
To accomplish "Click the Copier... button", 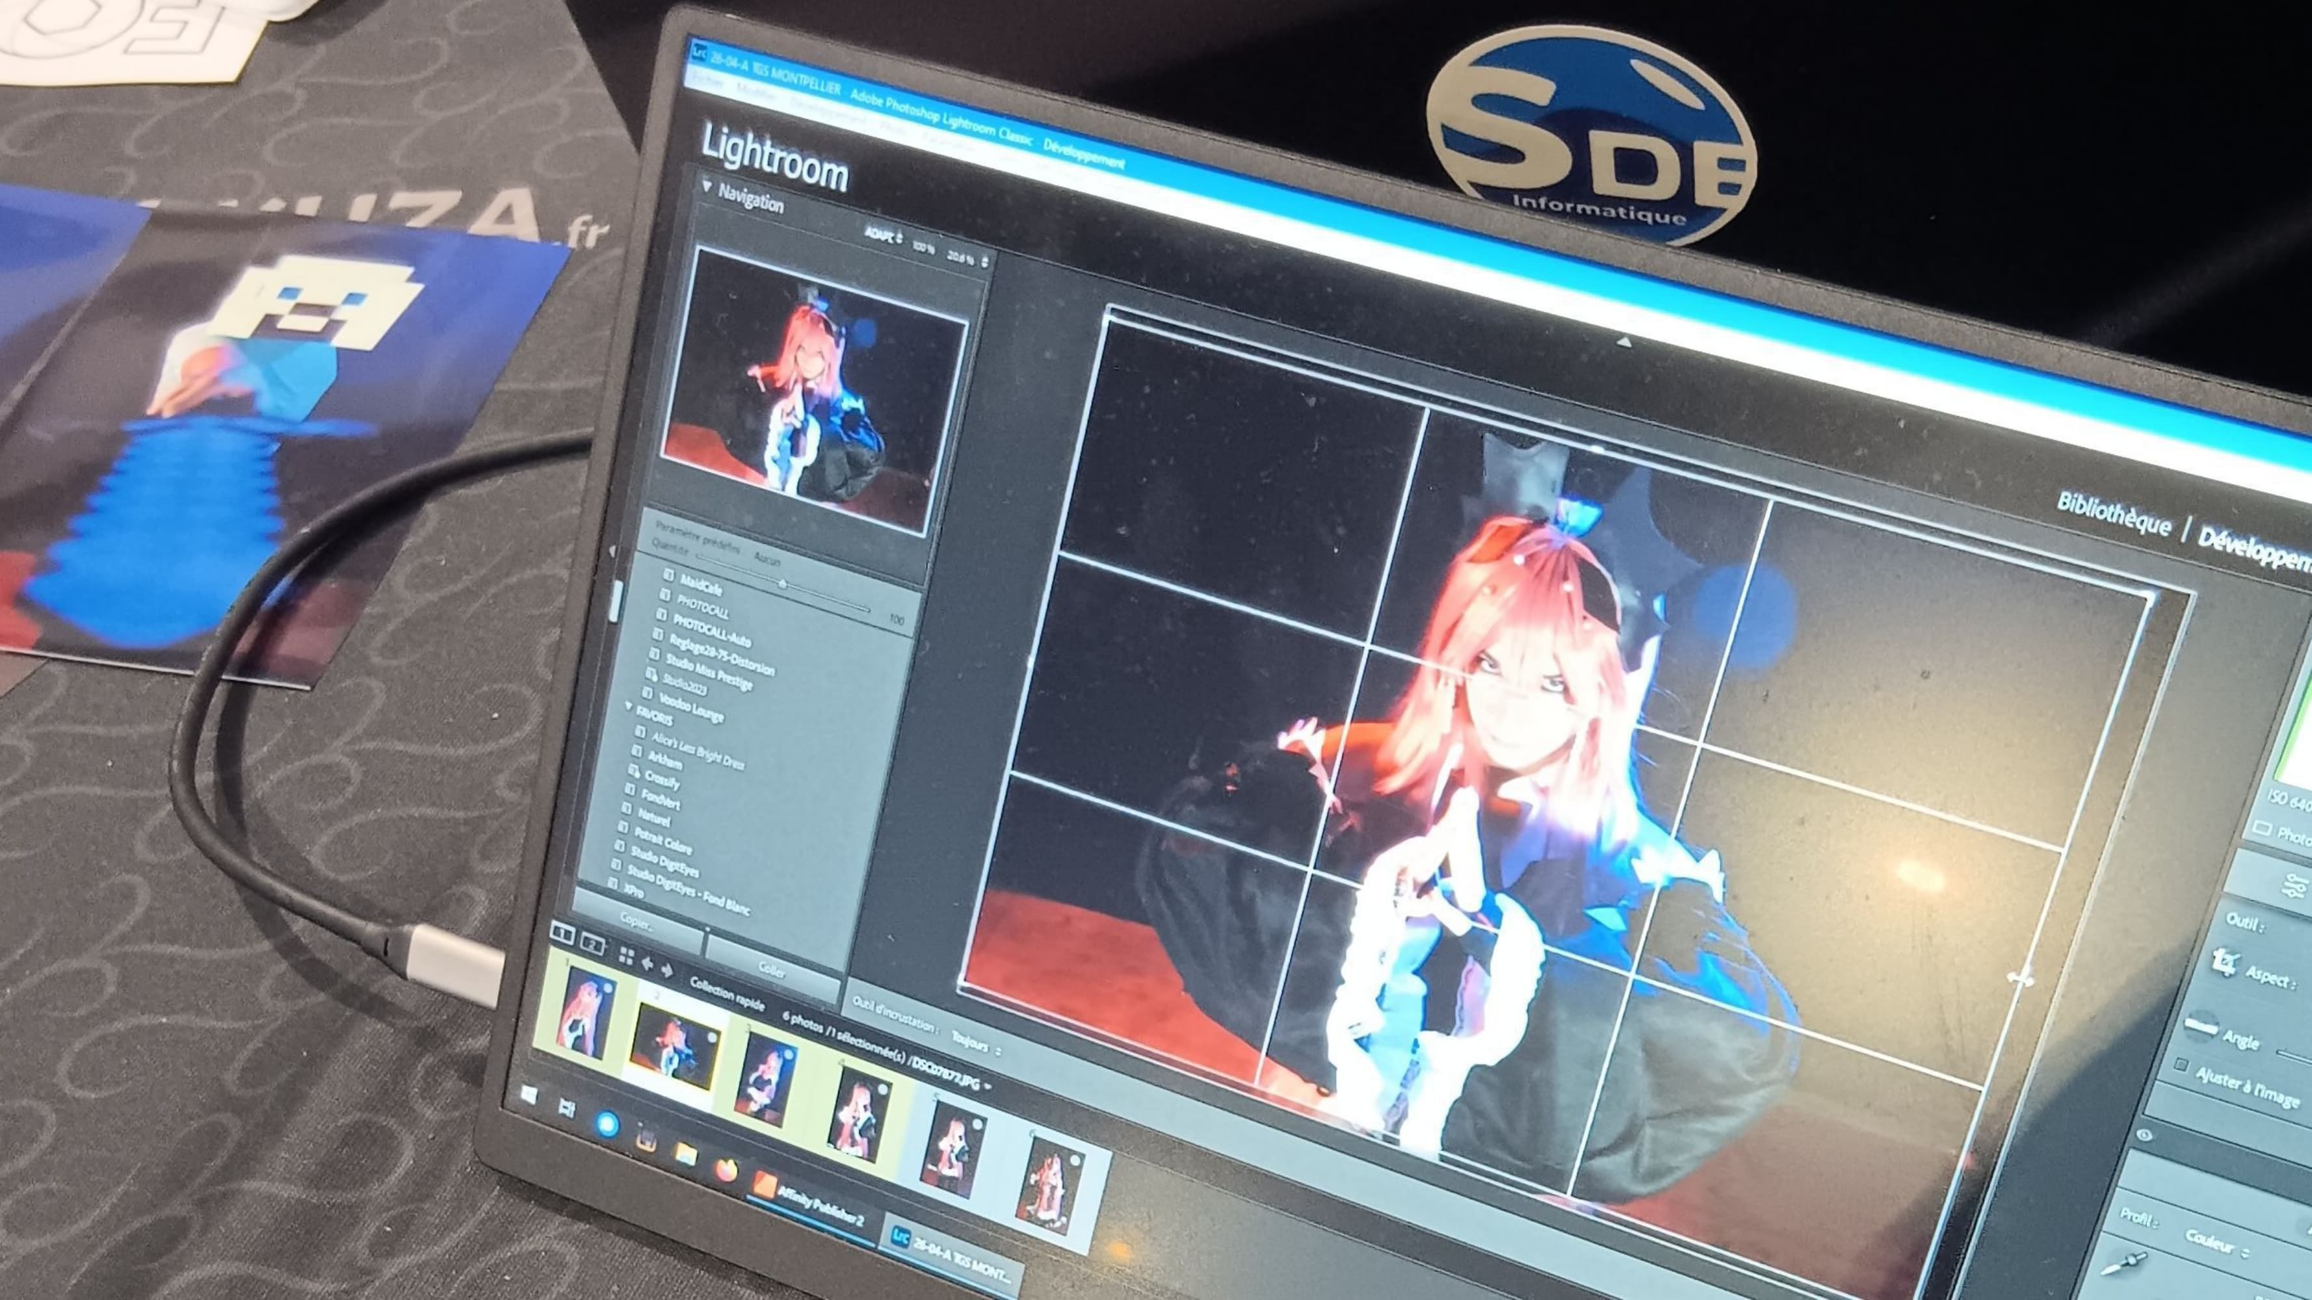I will (x=637, y=922).
